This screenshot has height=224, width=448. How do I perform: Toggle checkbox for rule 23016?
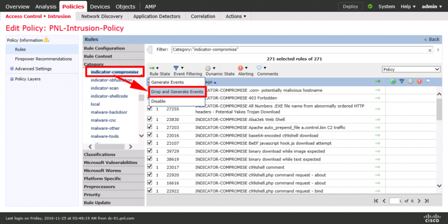(149, 135)
